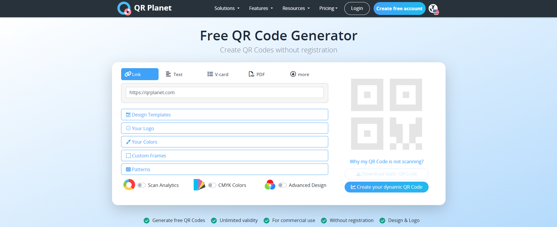Open the more QR types tab
Viewport: 557px width, 227px height.
tap(300, 74)
